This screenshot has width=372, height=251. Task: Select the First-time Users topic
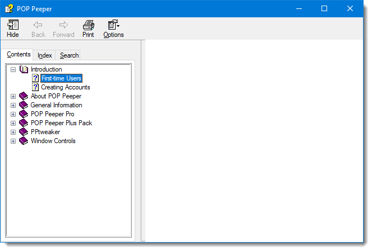[x=62, y=78]
